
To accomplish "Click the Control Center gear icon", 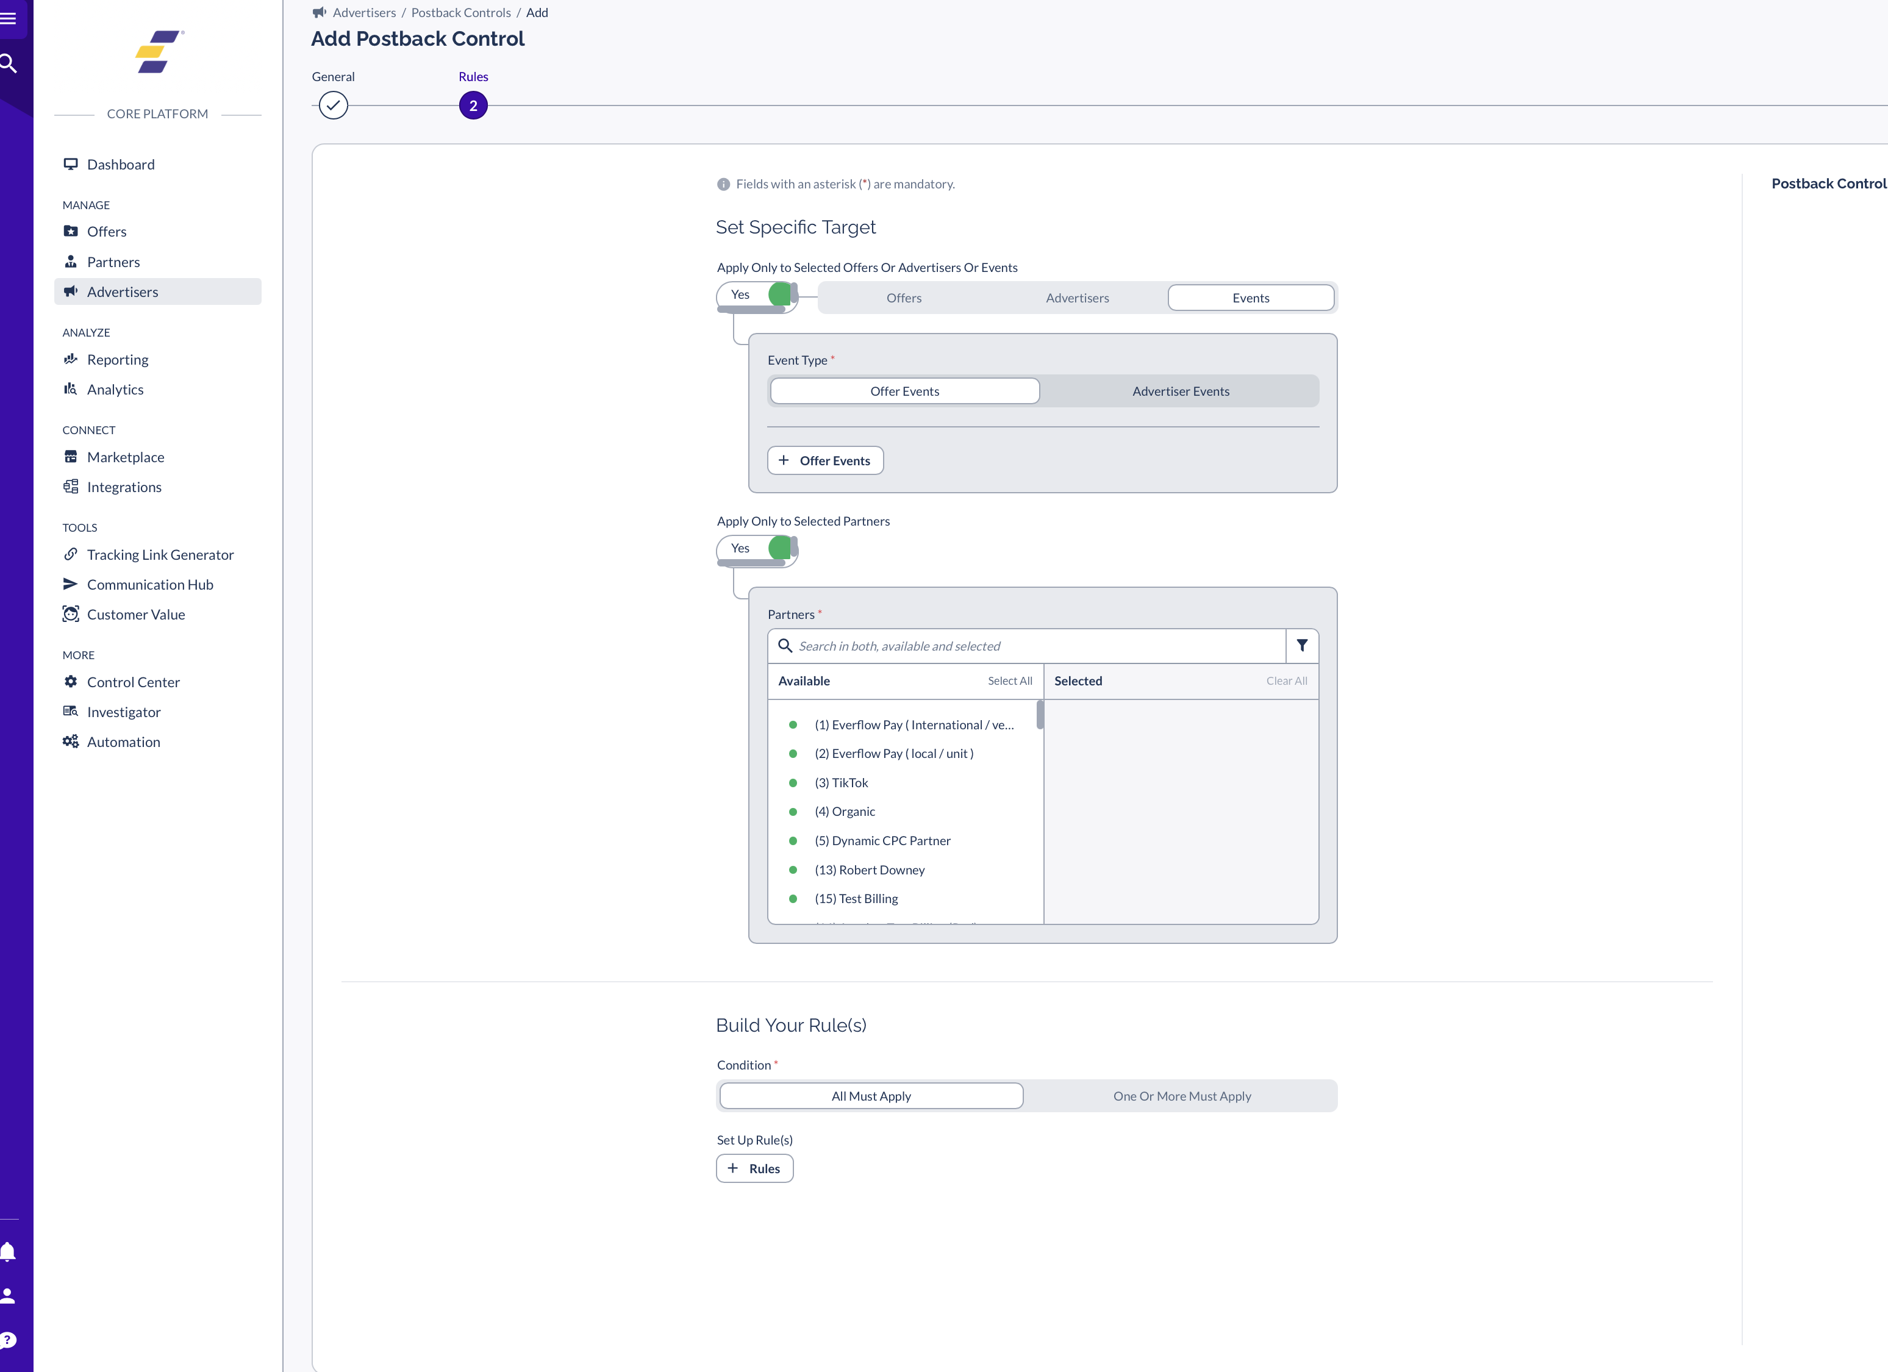I will 71,681.
